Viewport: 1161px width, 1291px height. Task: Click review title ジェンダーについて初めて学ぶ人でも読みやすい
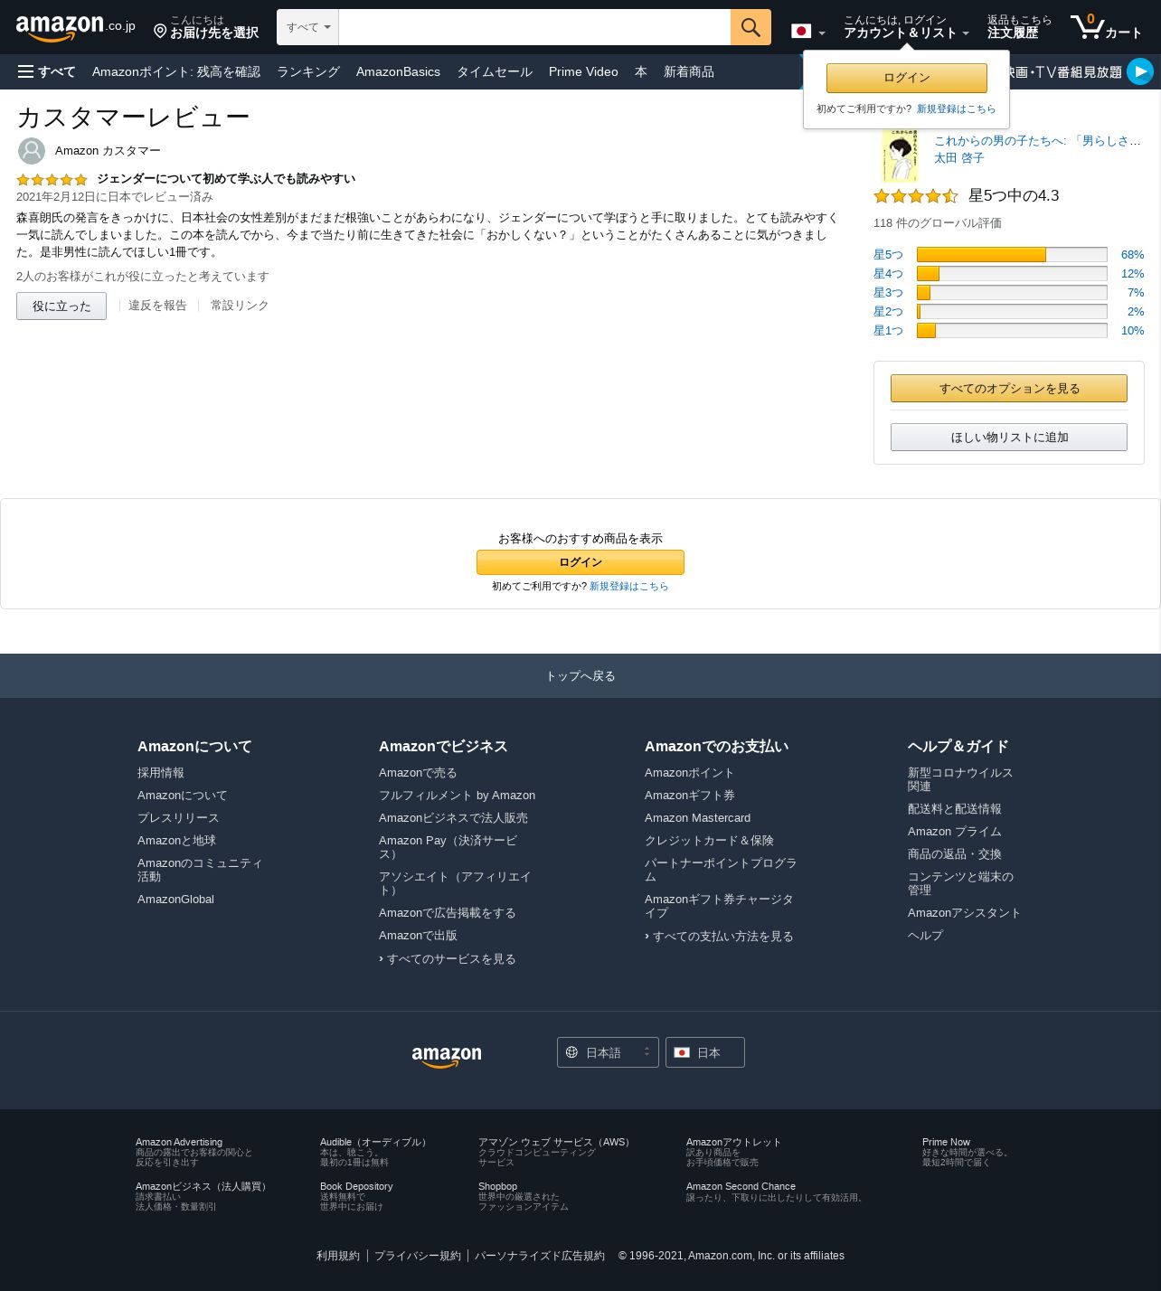[x=226, y=179]
